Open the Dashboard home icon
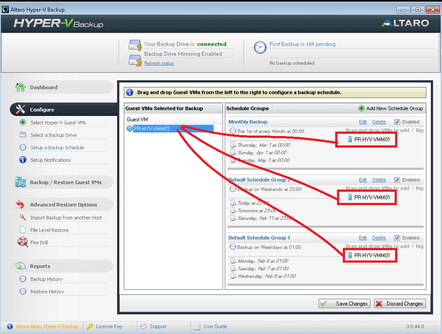This screenshot has height=334, width=442. [x=20, y=87]
